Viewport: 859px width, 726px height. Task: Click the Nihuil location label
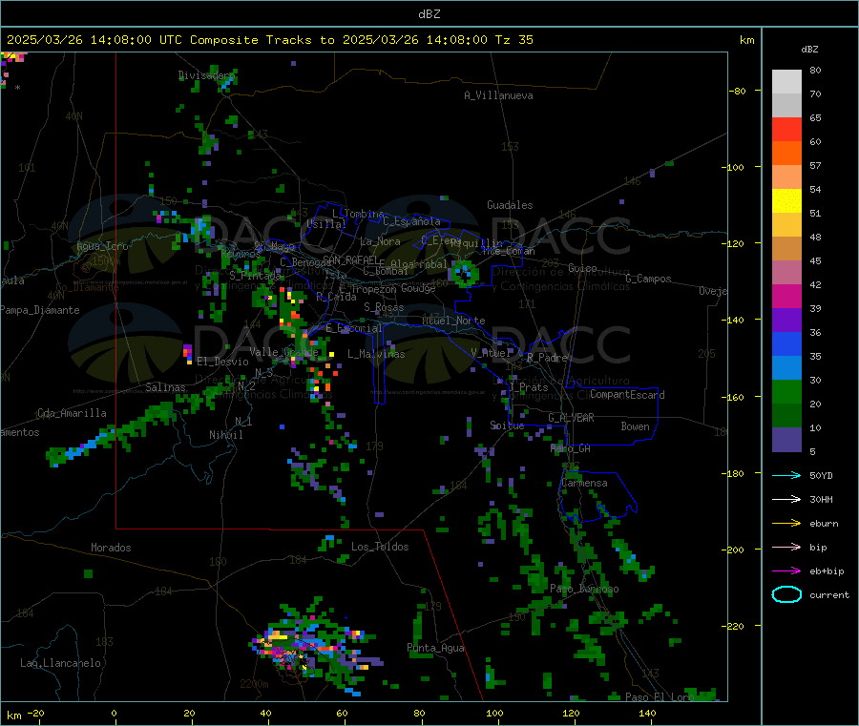click(225, 435)
